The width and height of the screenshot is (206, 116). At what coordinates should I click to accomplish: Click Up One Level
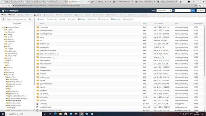pos(52,19)
